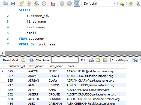Refresh result data with blue arrows
The image size is (141, 105).
31,60
